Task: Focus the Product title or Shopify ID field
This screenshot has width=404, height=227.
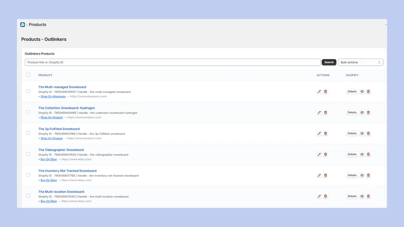Action: (x=173, y=62)
